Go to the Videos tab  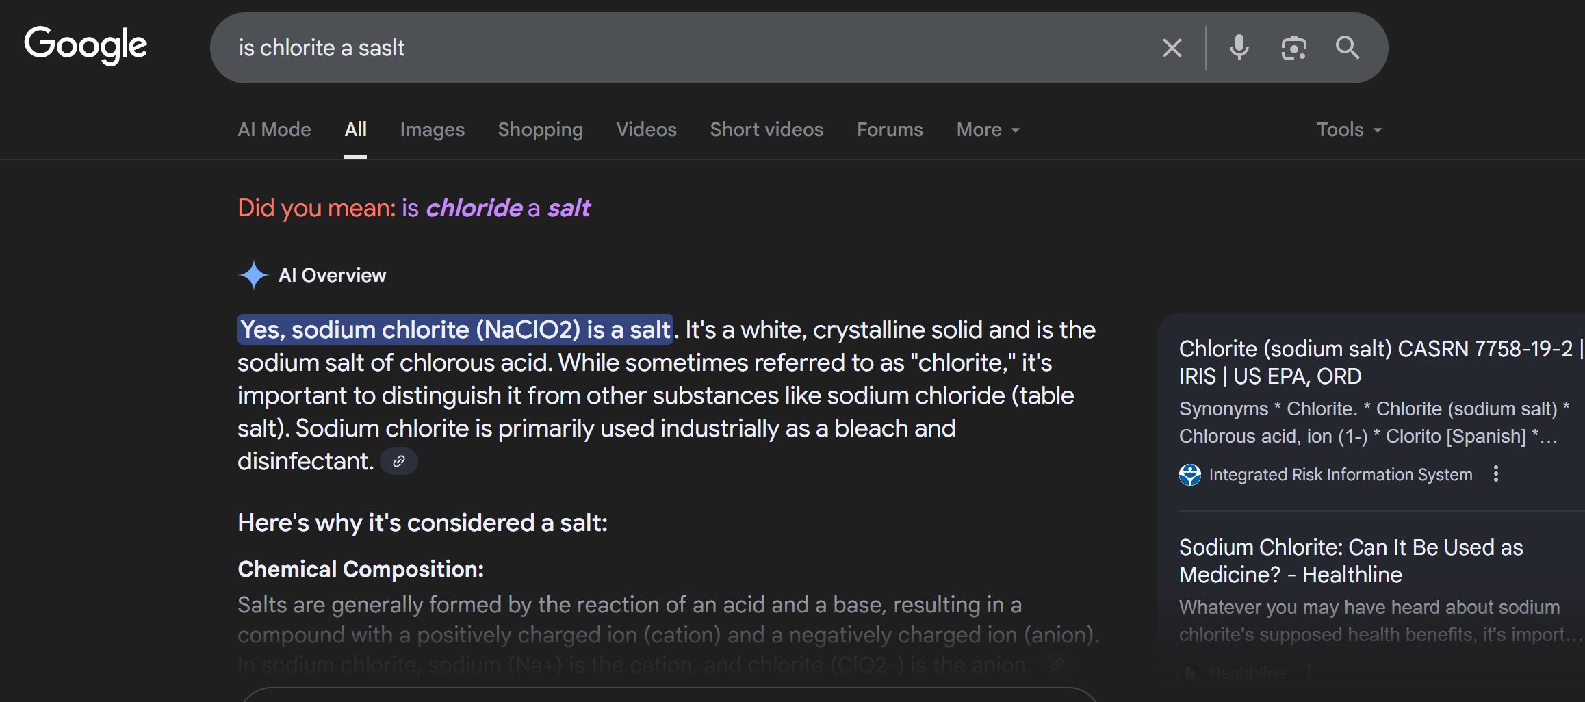pyautogui.click(x=646, y=129)
